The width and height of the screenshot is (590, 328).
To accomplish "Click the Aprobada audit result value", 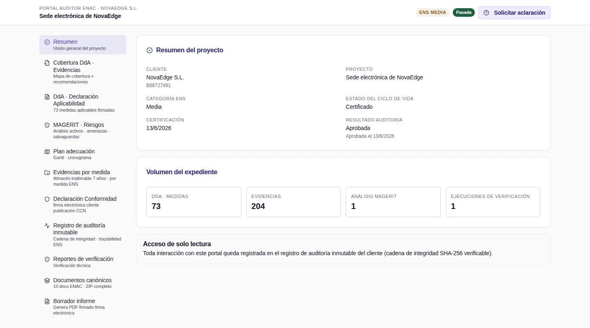I will click(x=358, y=128).
